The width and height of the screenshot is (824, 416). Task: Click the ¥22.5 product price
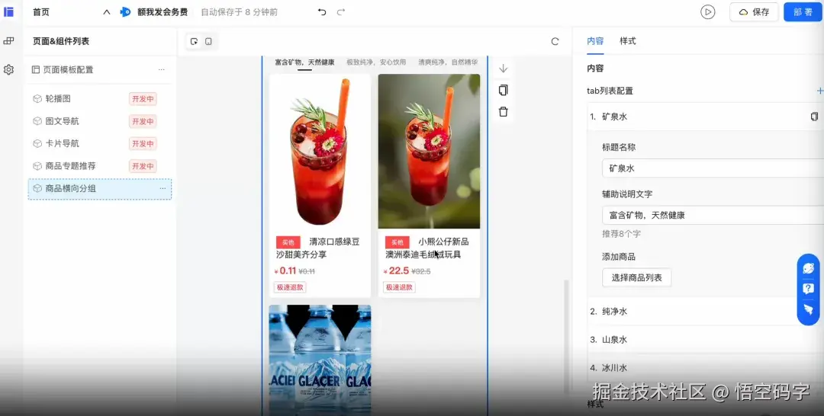point(396,270)
